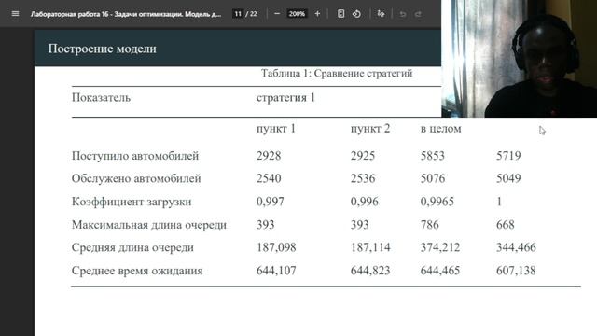Click the value 668
The width and height of the screenshot is (597, 336).
pyautogui.click(x=506, y=225)
